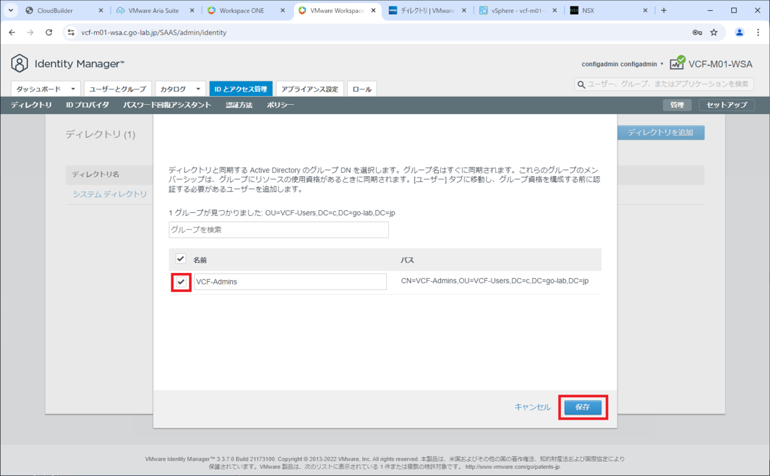Select ディレクトリ in the sub menu

[x=31, y=105]
